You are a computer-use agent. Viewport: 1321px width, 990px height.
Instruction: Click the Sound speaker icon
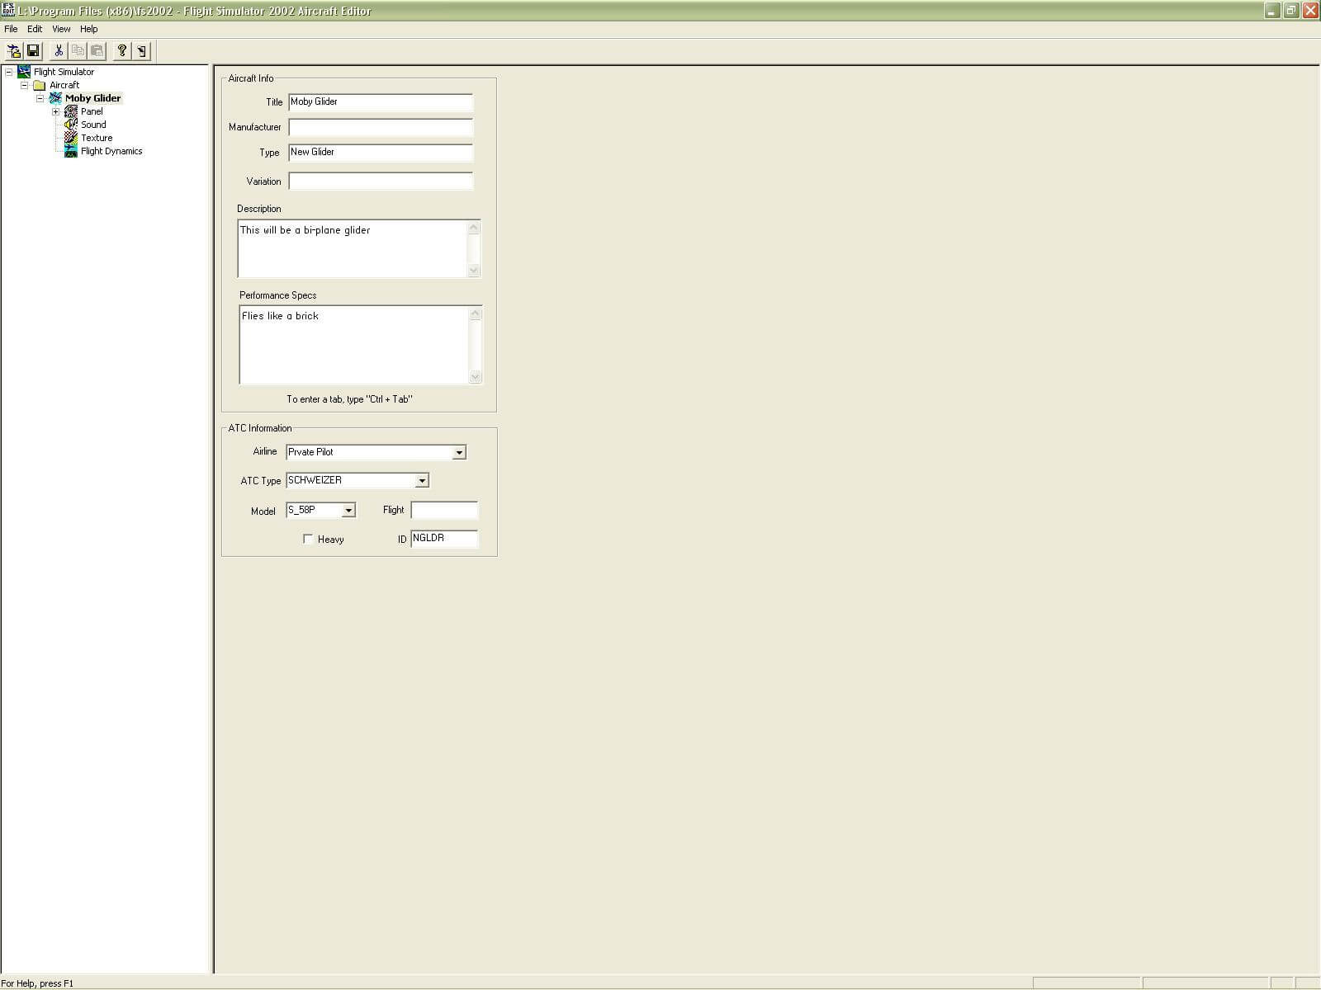[71, 125]
